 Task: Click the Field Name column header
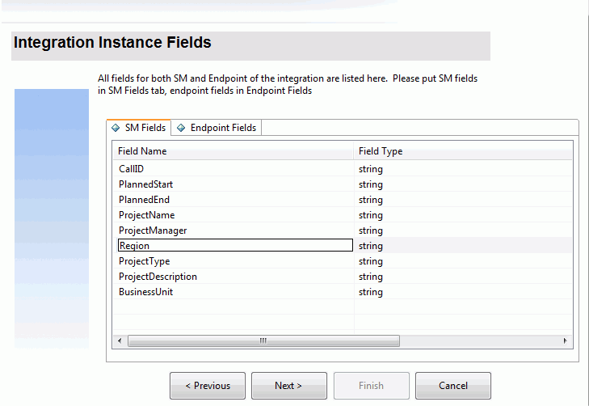point(142,151)
